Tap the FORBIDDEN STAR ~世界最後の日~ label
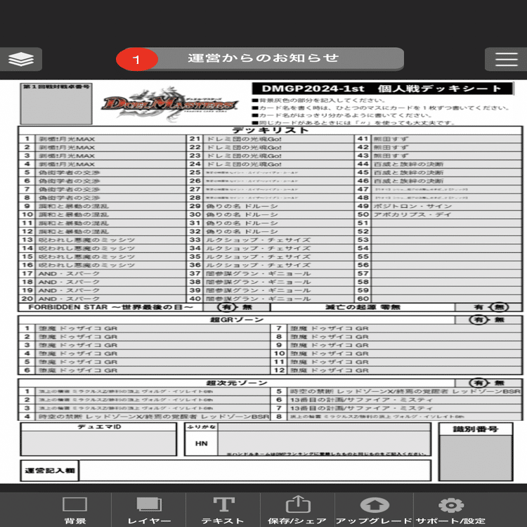 110,307
